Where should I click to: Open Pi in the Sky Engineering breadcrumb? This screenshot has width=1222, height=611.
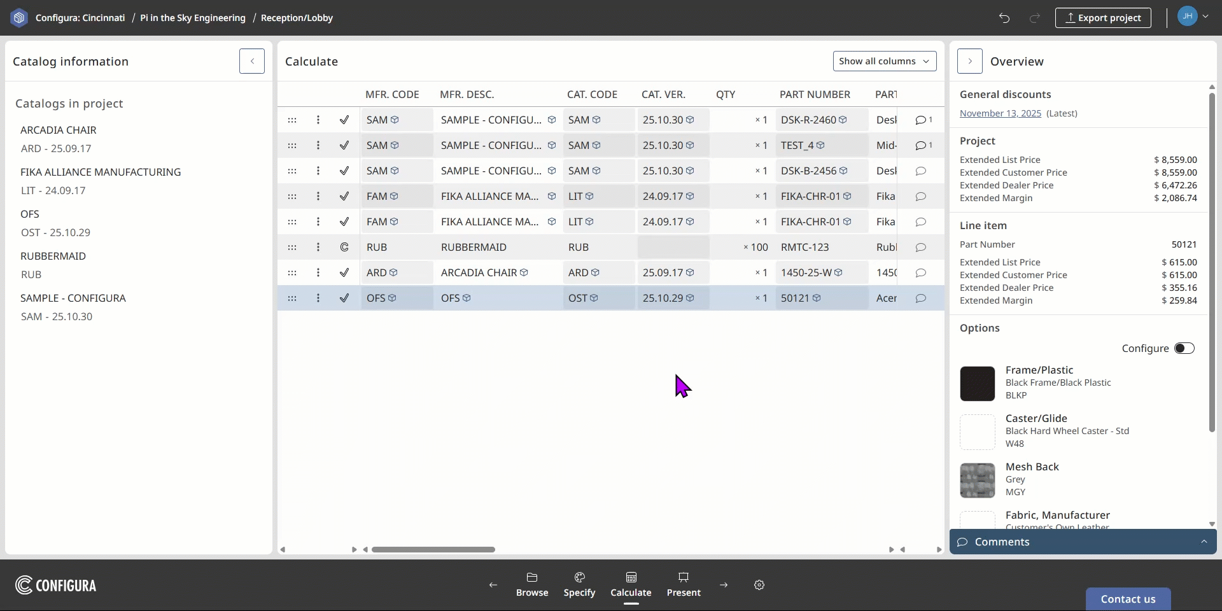coord(193,18)
